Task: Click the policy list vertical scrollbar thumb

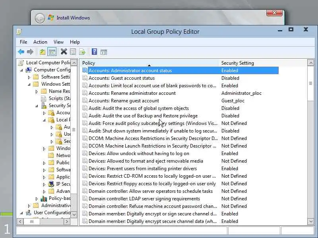Action: 310,83
